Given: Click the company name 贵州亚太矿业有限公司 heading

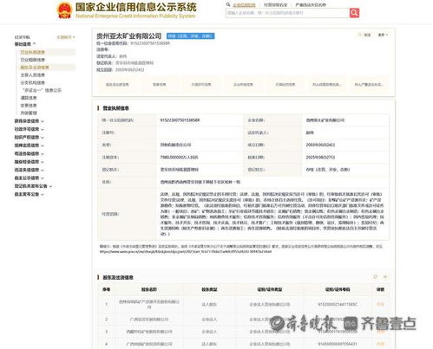Looking at the screenshot, I should click(x=128, y=36).
